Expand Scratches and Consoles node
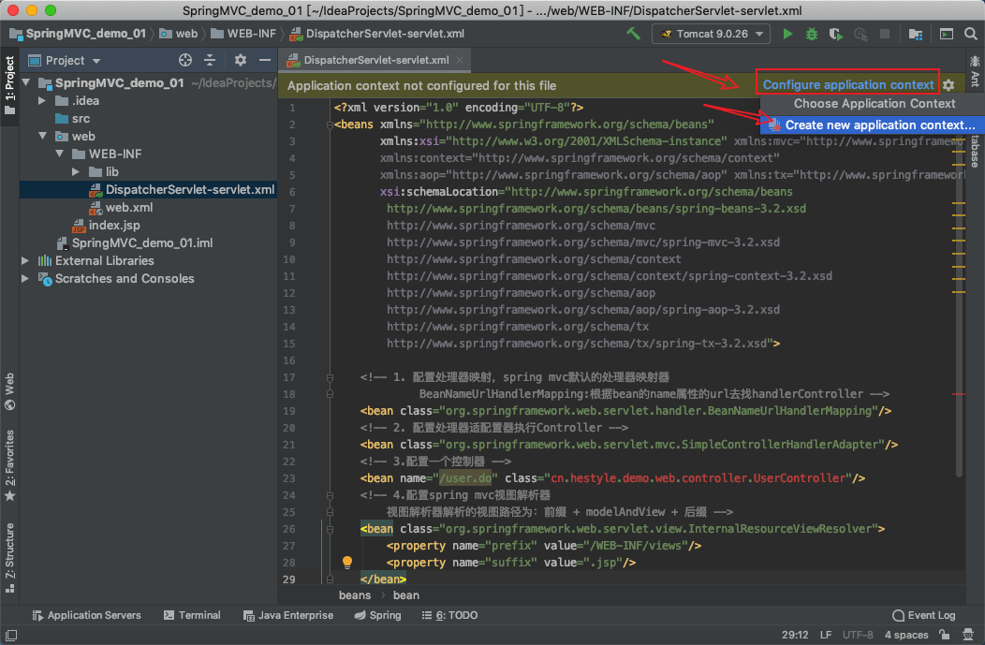Screen dimensions: 985x645 [x=25, y=278]
